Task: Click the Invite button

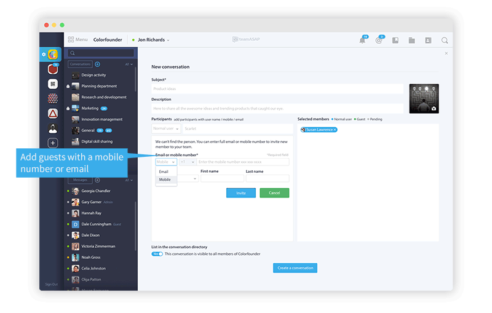Action: 241,193
